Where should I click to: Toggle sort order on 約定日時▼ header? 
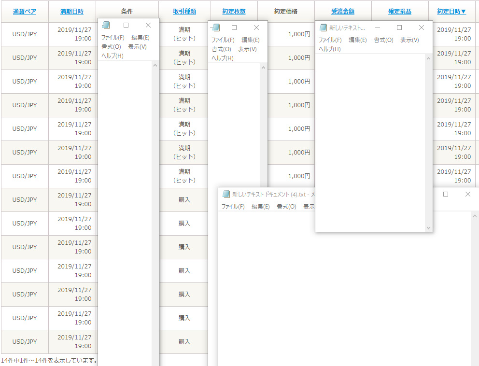pos(451,12)
